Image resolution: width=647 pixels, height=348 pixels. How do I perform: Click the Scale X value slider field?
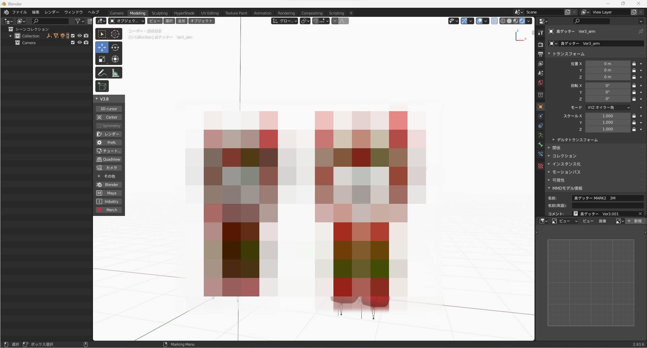click(x=608, y=116)
